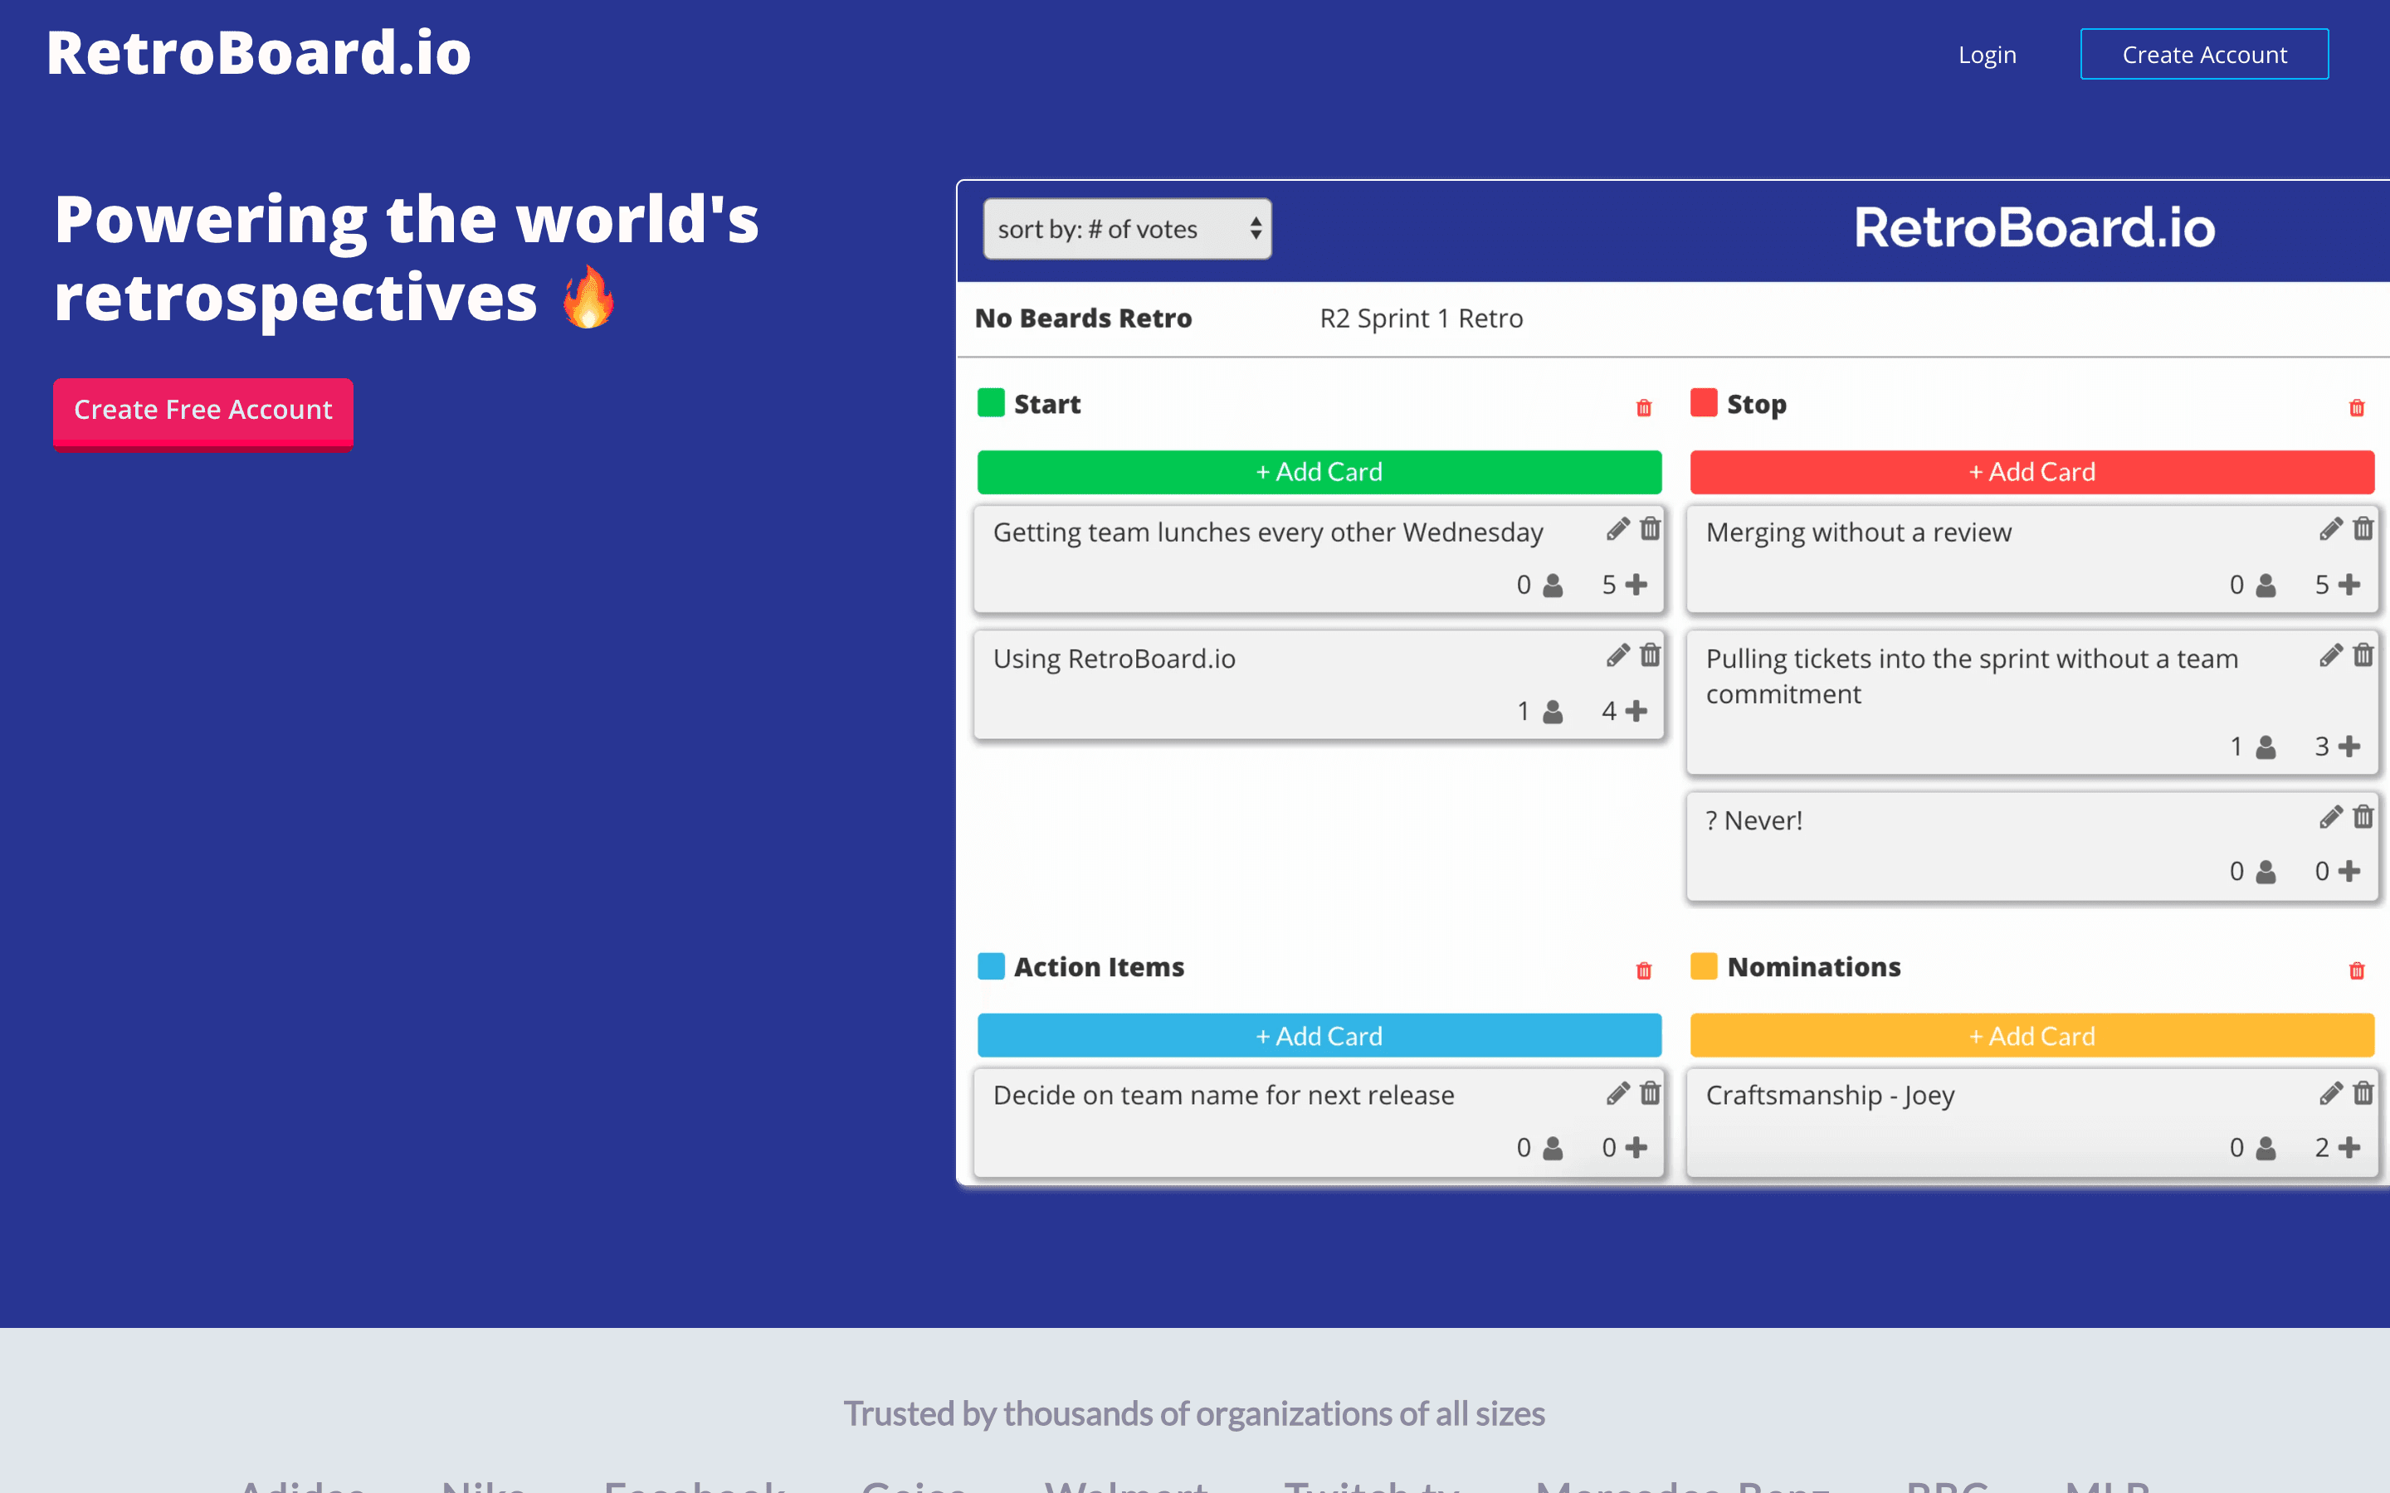The image size is (2390, 1493).
Task: Click the 'Nominations' column heading text
Action: [1813, 966]
